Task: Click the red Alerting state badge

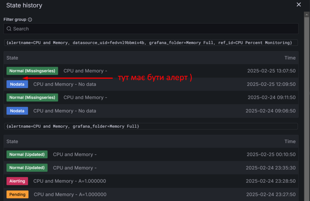Action: click(17, 181)
